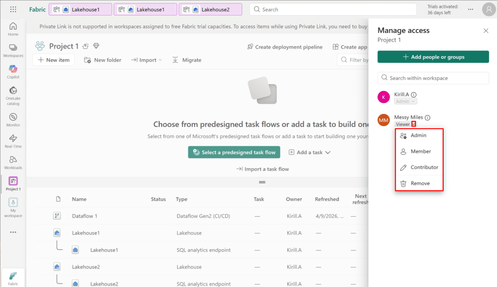The width and height of the screenshot is (497, 287).
Task: Click Select a predesigned task flow
Action: (x=234, y=152)
